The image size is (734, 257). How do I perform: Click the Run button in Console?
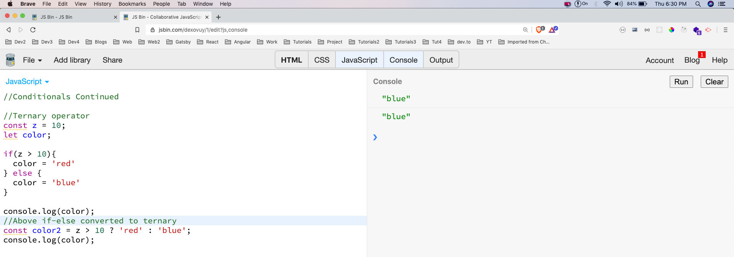(681, 82)
